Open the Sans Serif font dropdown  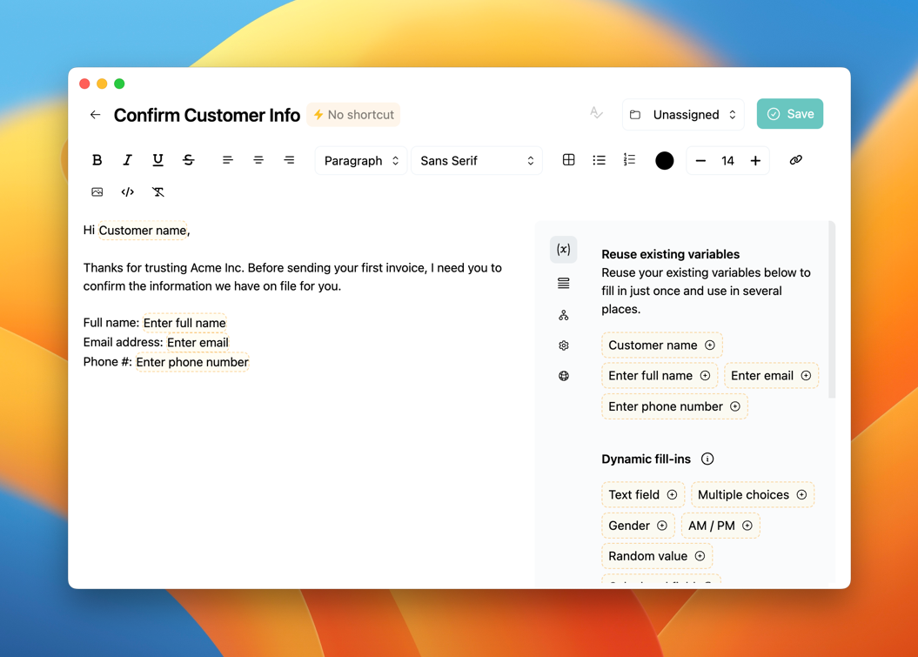pos(476,161)
